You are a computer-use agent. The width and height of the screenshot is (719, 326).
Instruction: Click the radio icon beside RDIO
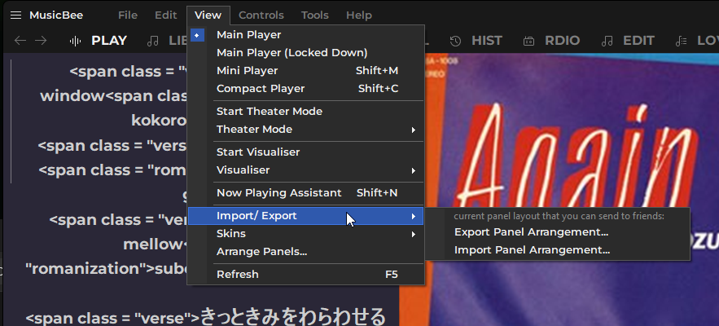528,41
